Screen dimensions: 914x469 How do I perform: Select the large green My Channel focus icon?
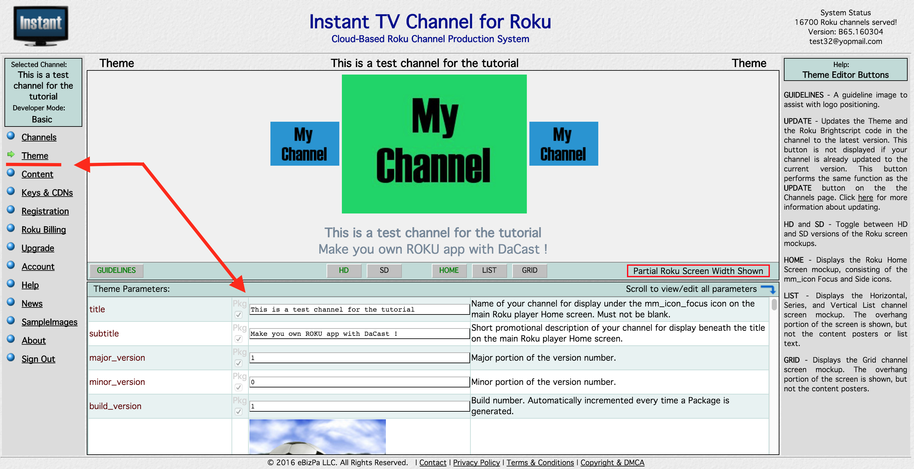pyautogui.click(x=434, y=144)
